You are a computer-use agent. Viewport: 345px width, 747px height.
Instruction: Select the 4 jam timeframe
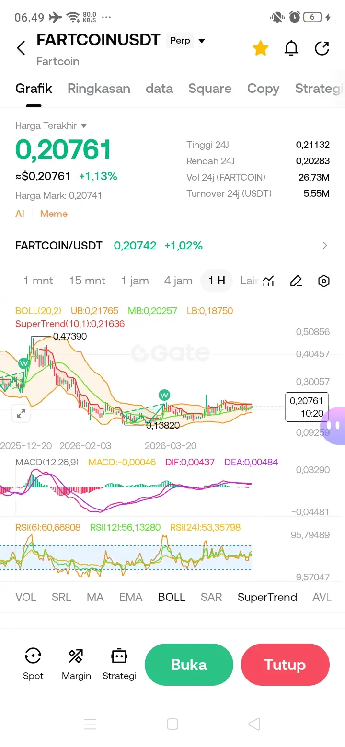point(178,281)
